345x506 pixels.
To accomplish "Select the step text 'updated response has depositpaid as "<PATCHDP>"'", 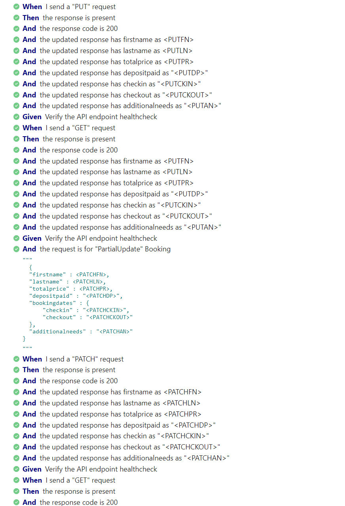I will 133,425.
